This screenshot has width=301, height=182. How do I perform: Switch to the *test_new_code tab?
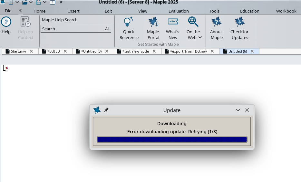(135, 51)
